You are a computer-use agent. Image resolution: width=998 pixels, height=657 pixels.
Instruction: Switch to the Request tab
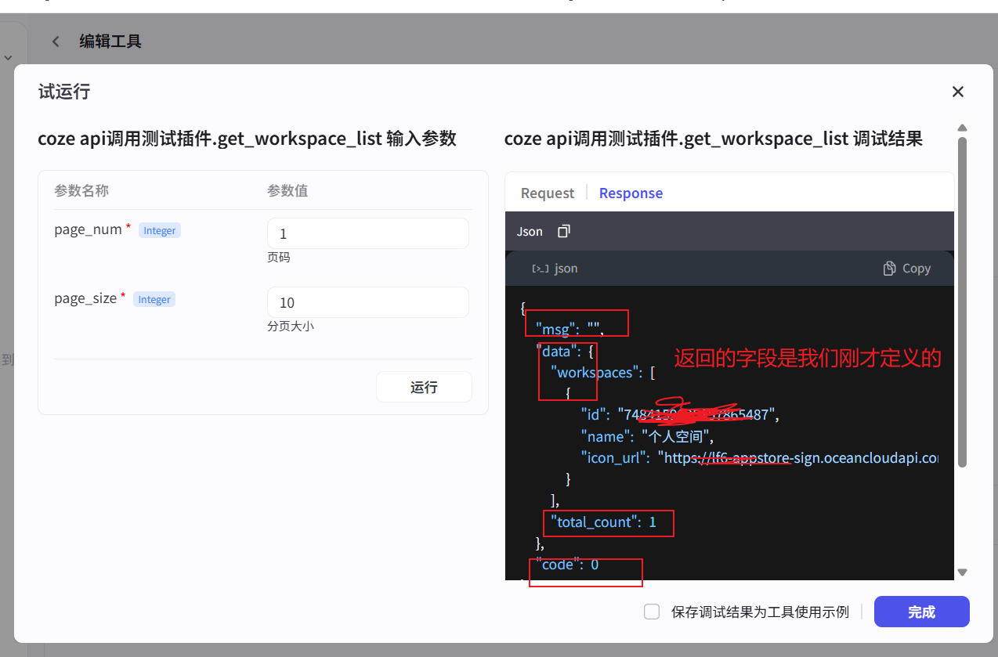548,193
